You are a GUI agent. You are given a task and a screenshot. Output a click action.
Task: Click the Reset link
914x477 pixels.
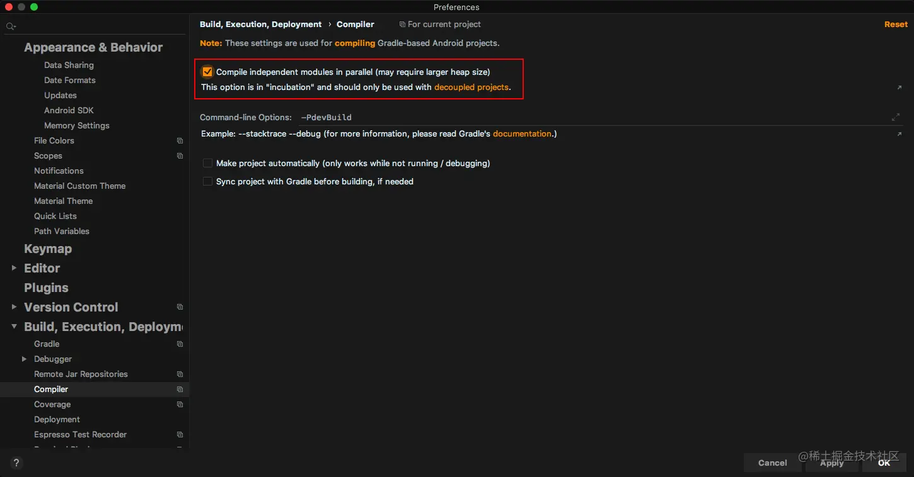pyautogui.click(x=896, y=25)
